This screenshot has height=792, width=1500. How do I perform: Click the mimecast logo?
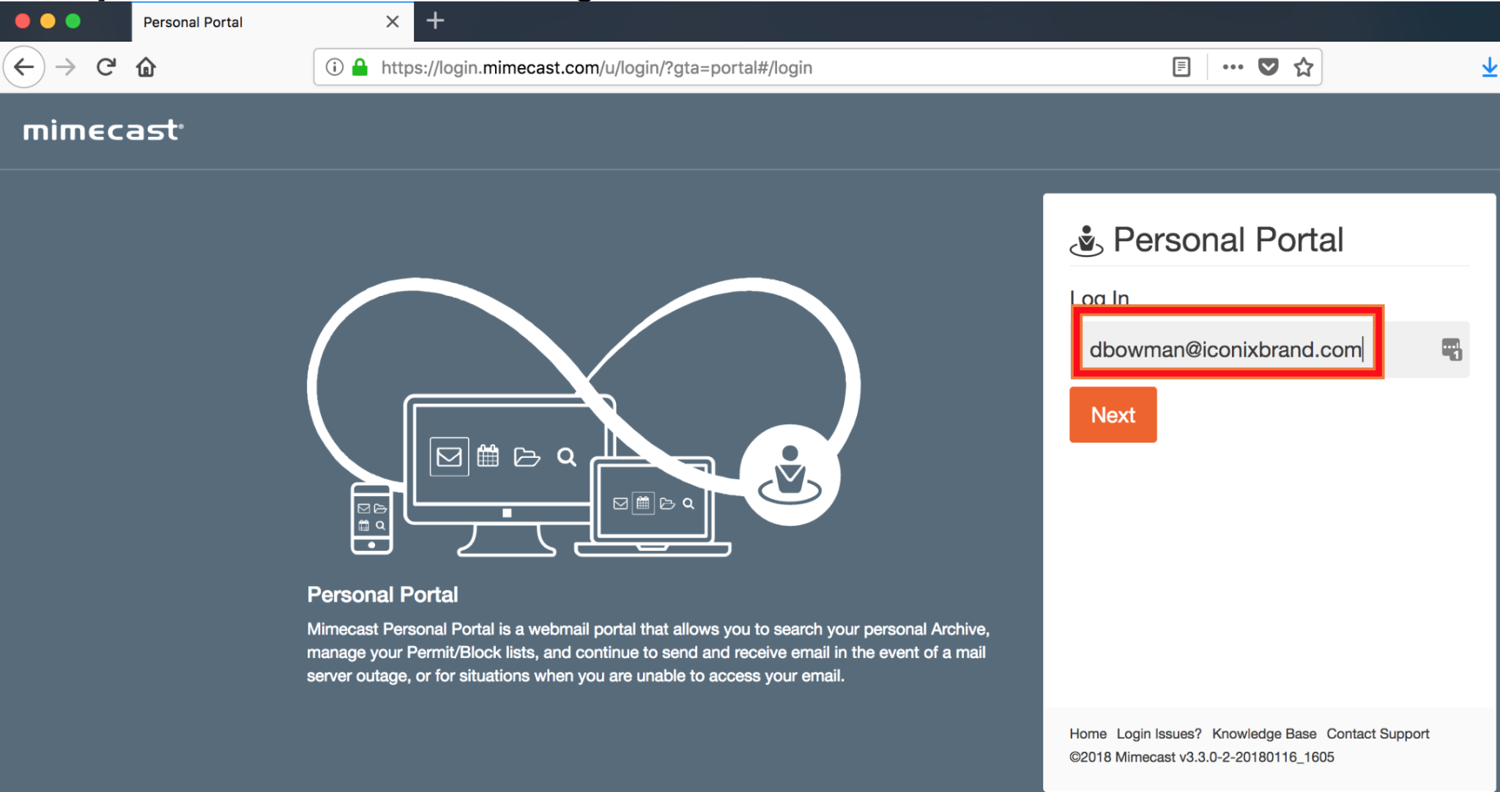click(x=103, y=130)
